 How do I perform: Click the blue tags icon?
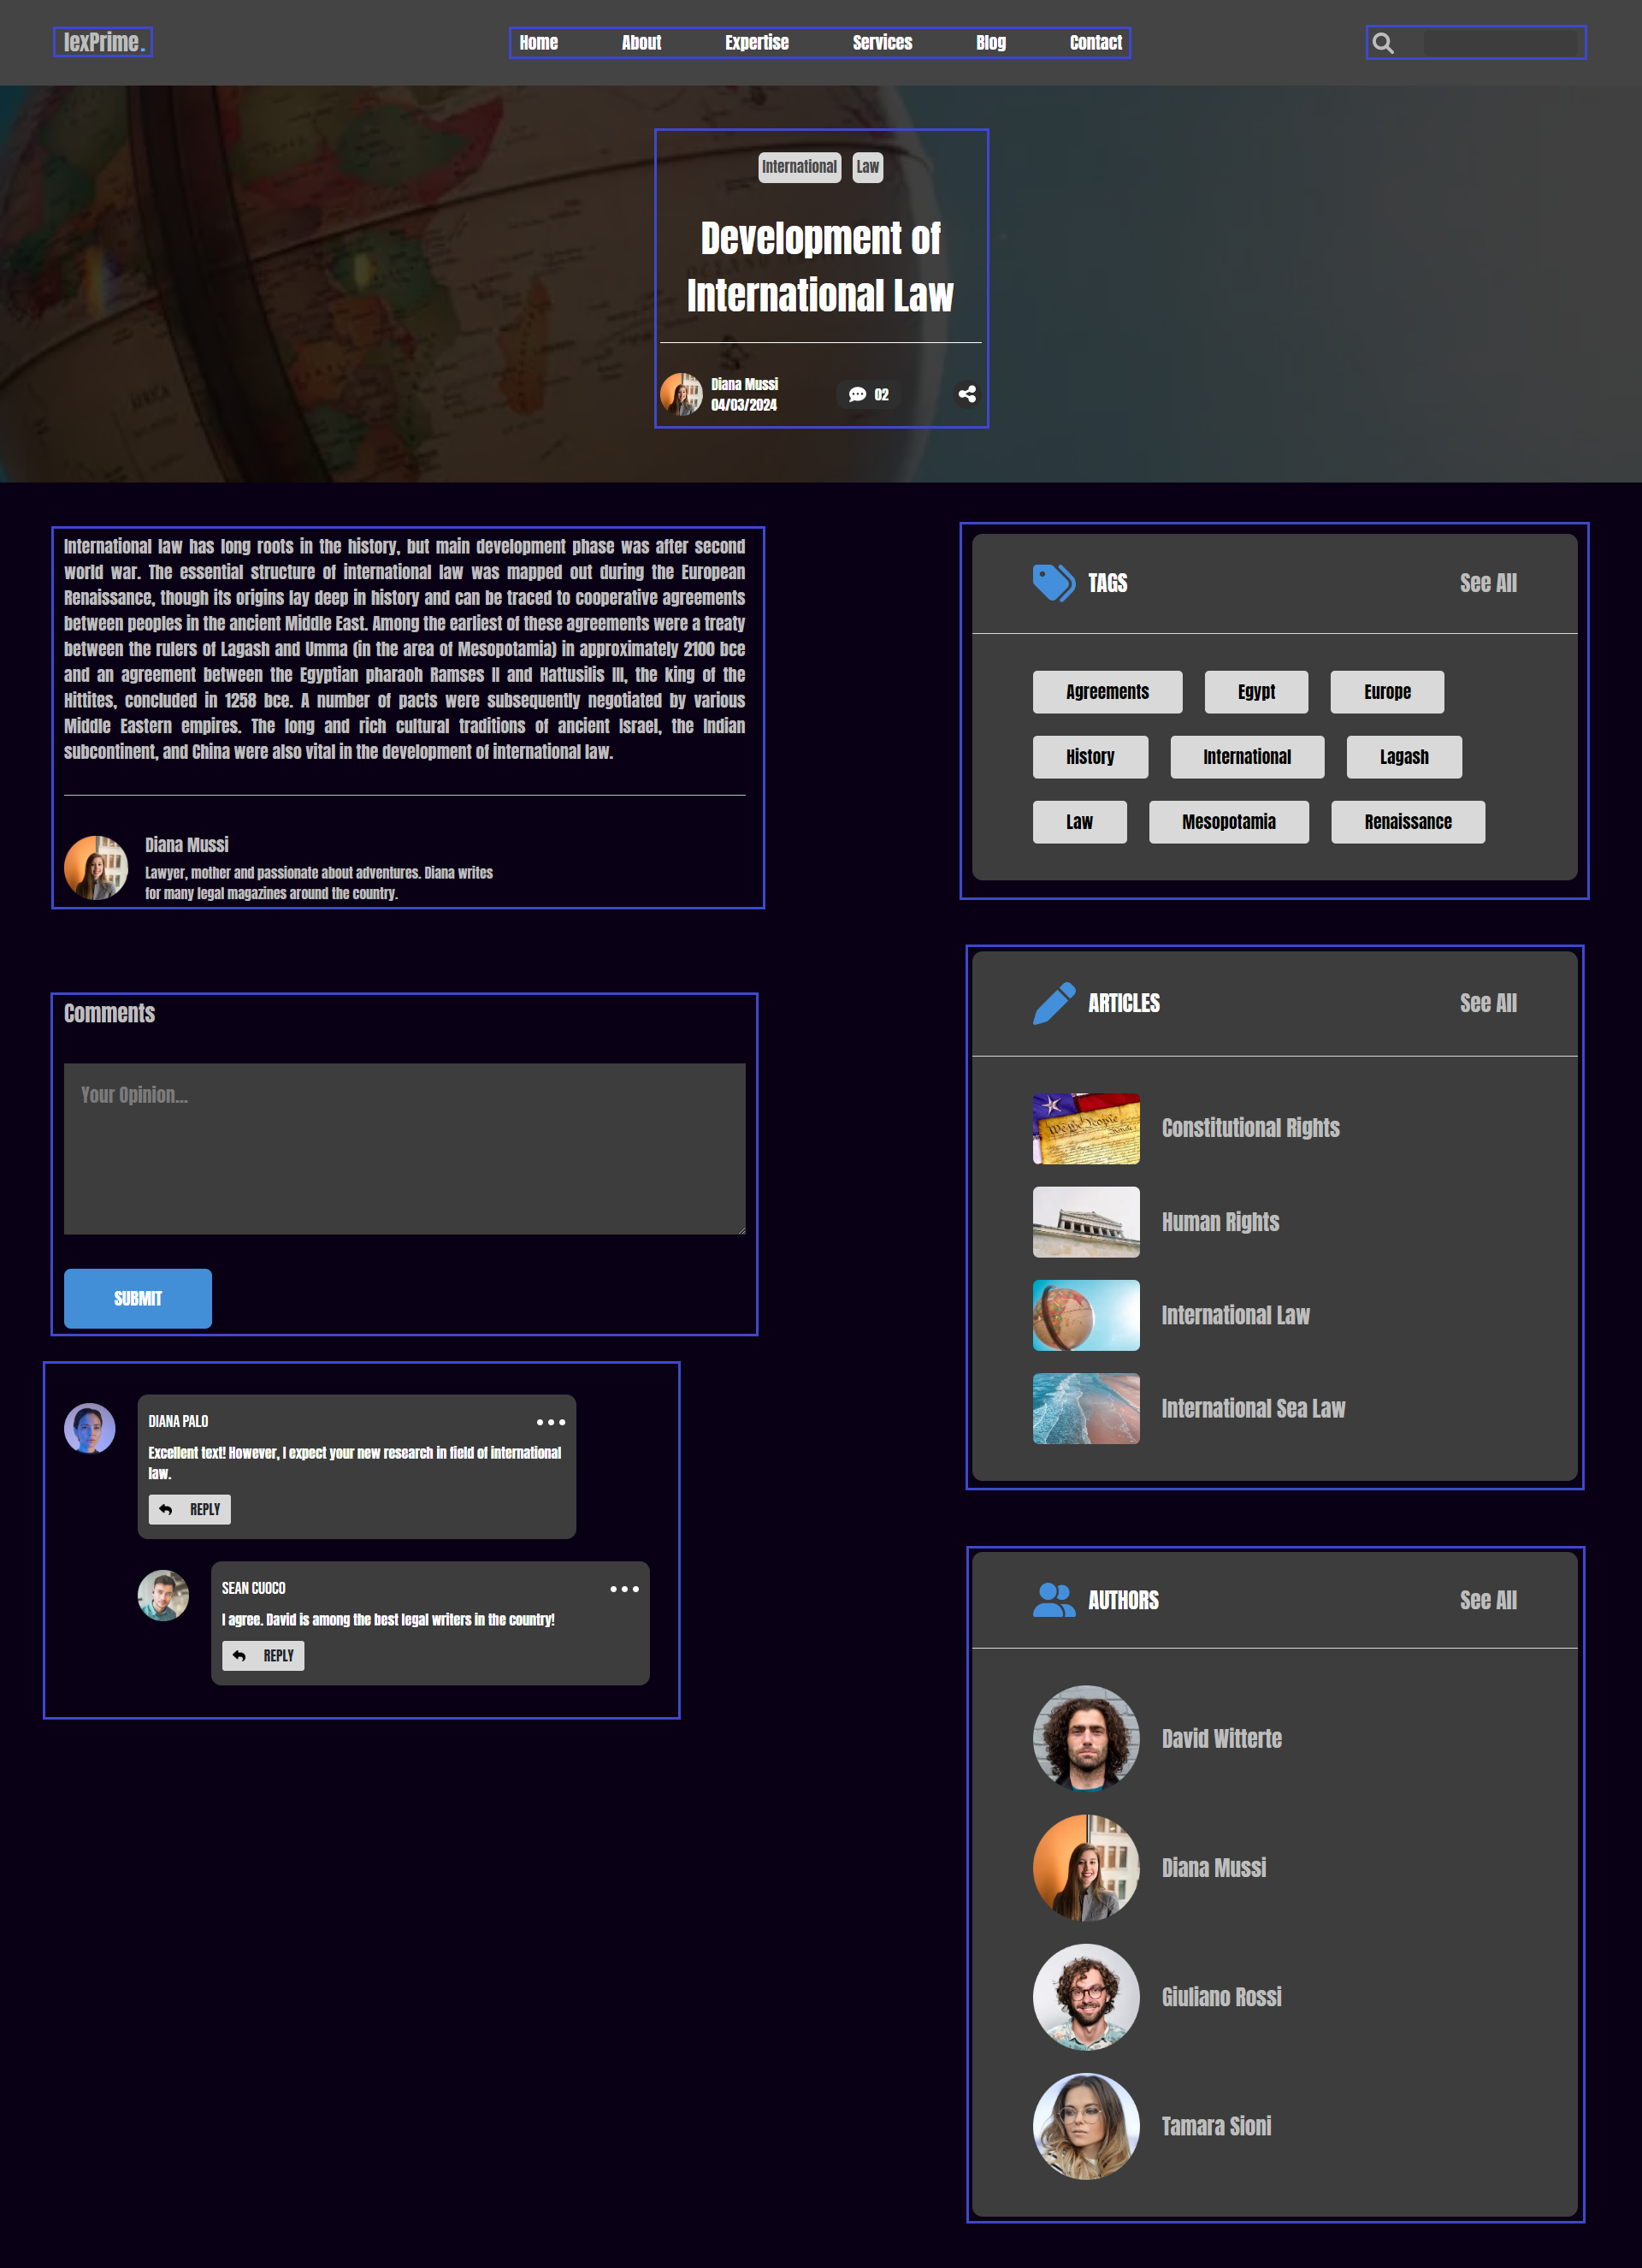(x=1054, y=583)
